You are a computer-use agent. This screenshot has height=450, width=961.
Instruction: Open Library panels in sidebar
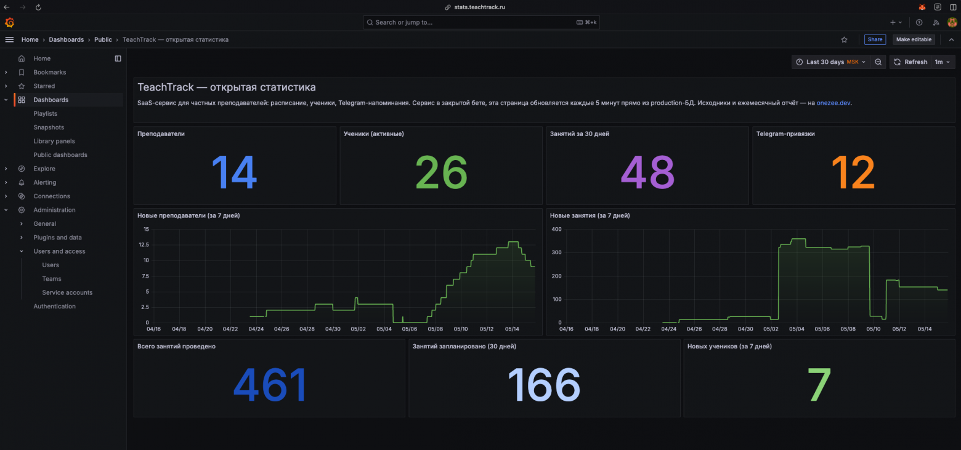pos(54,141)
